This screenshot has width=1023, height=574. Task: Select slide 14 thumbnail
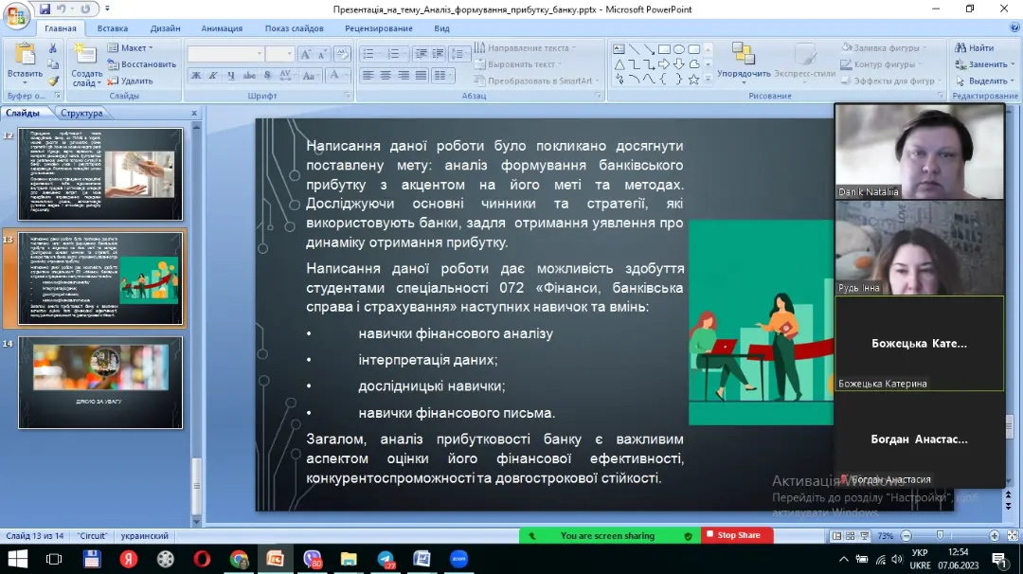coord(100,382)
